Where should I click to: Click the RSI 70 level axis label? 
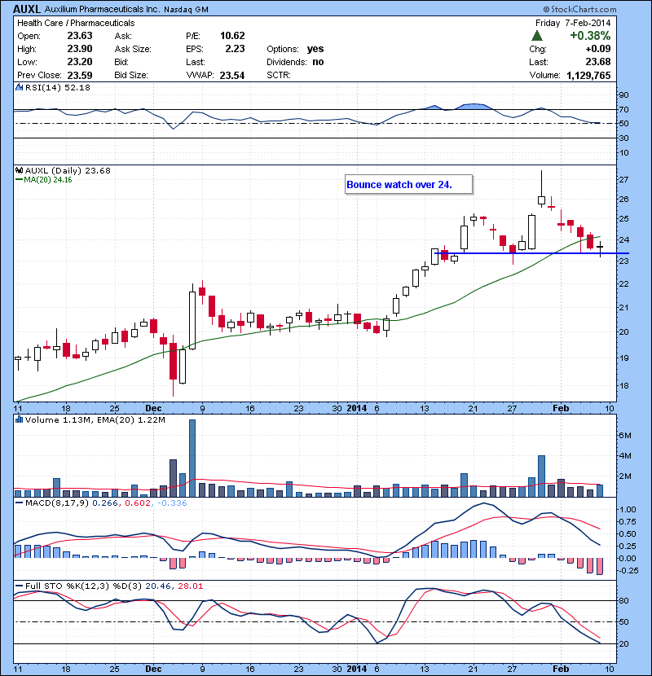click(x=624, y=109)
